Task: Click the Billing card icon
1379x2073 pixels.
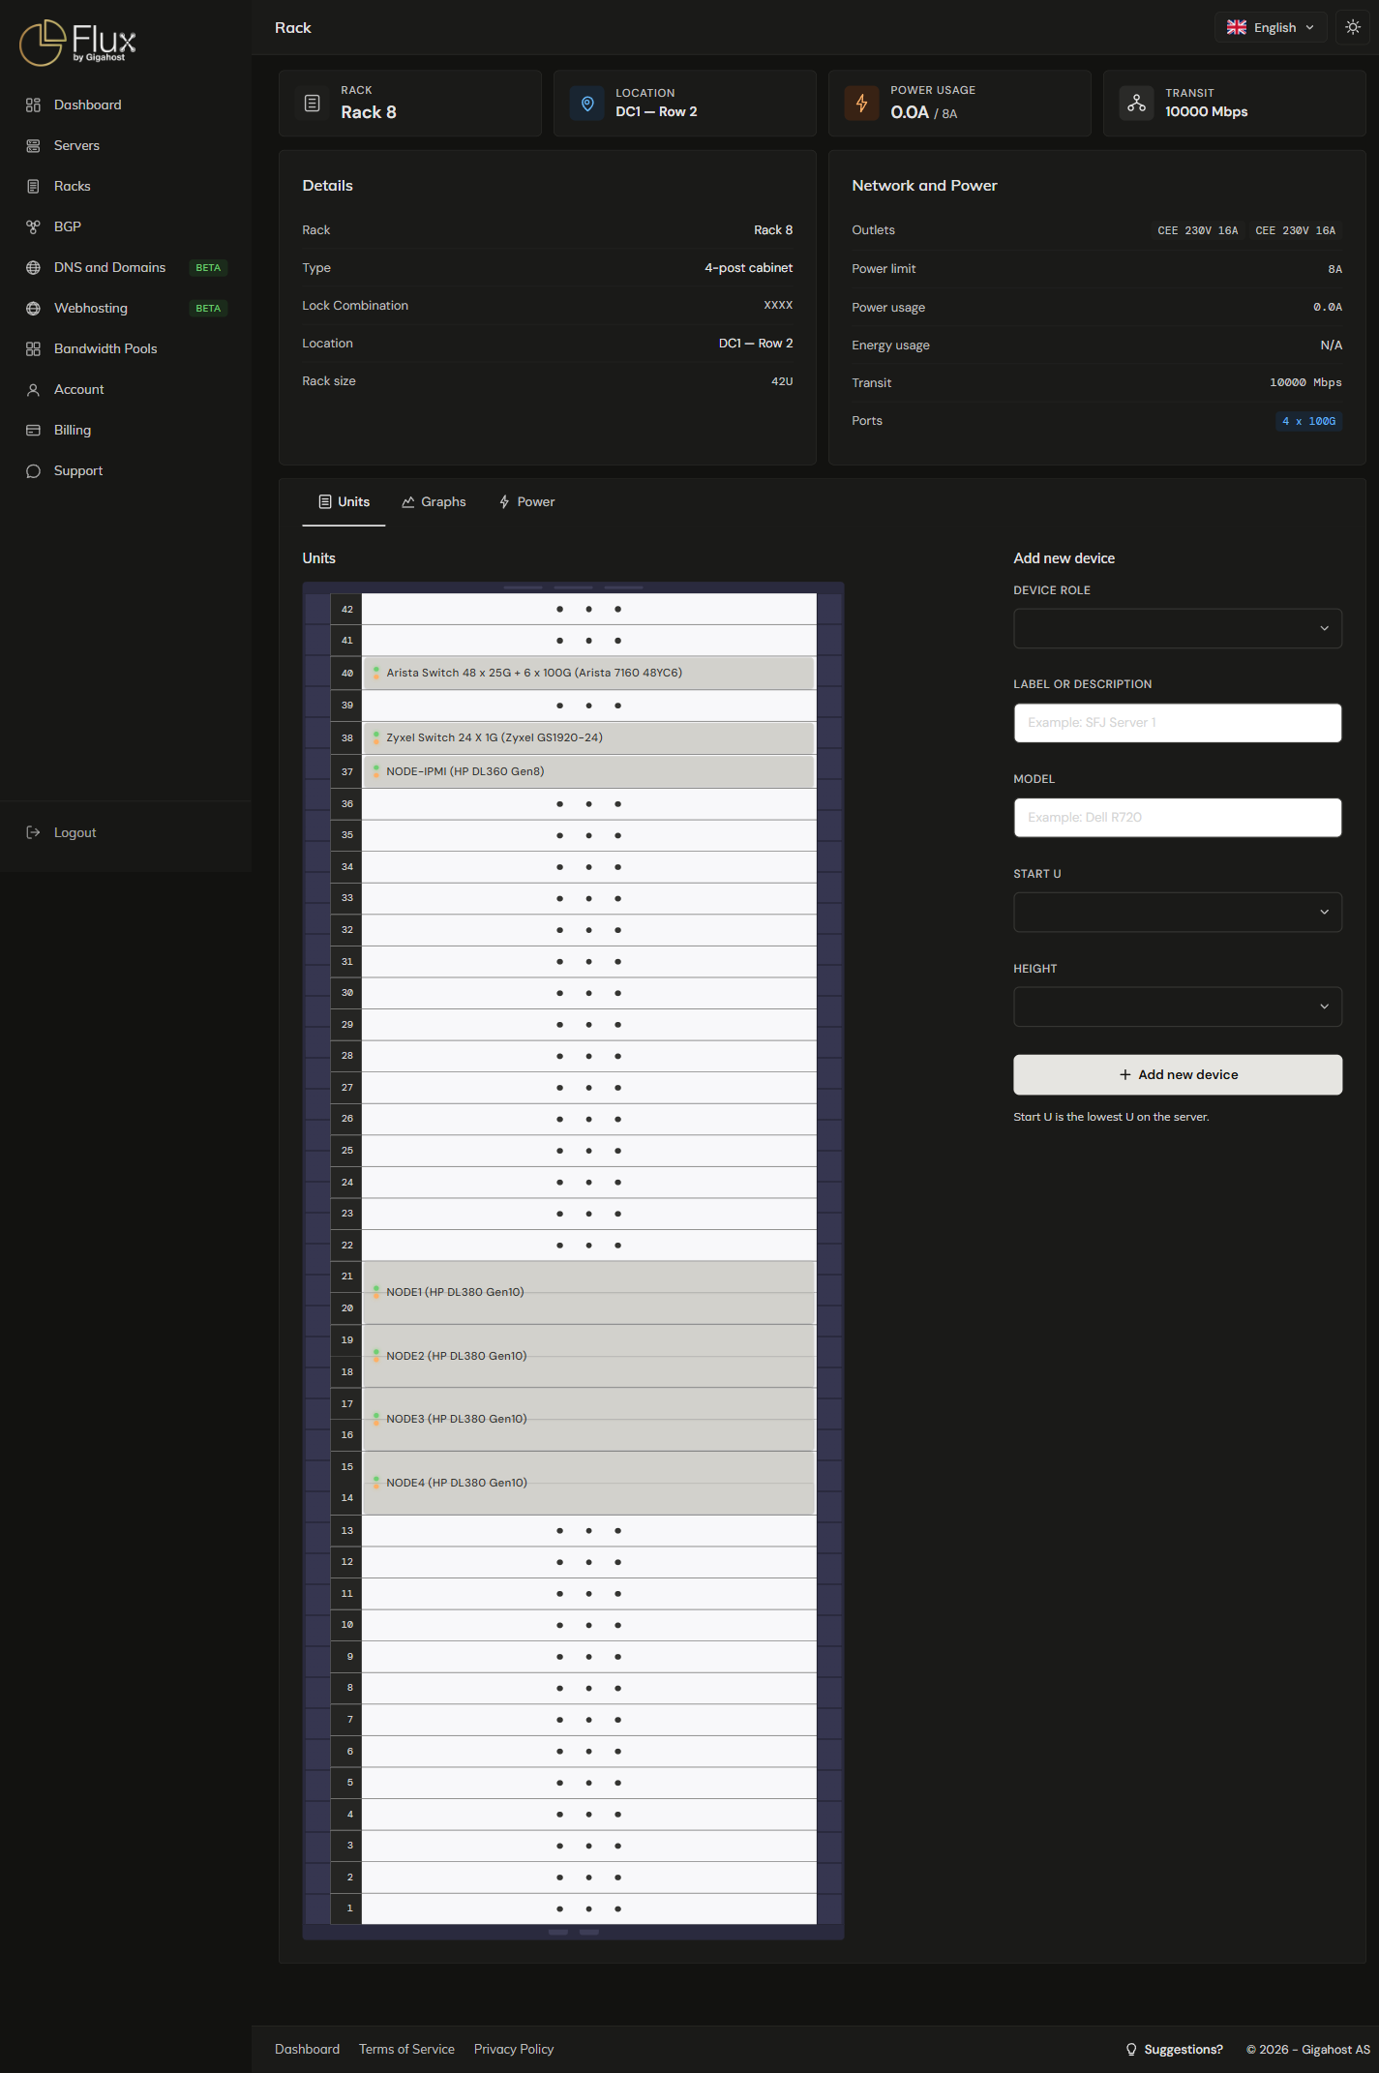Action: coord(33,430)
